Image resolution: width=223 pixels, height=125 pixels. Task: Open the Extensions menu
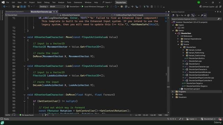pyautogui.click(x=78, y=2)
